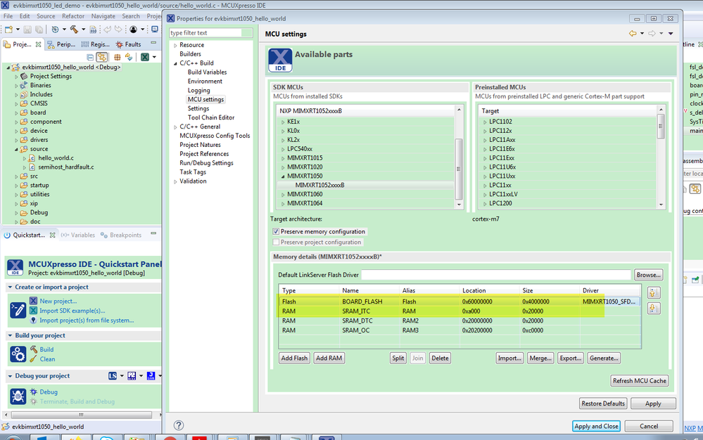This screenshot has height=440, width=703.
Task: Click the Delete memory button
Action: [x=440, y=358]
